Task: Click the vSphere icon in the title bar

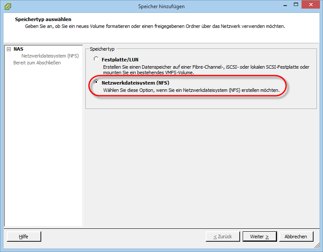Action: coord(8,6)
